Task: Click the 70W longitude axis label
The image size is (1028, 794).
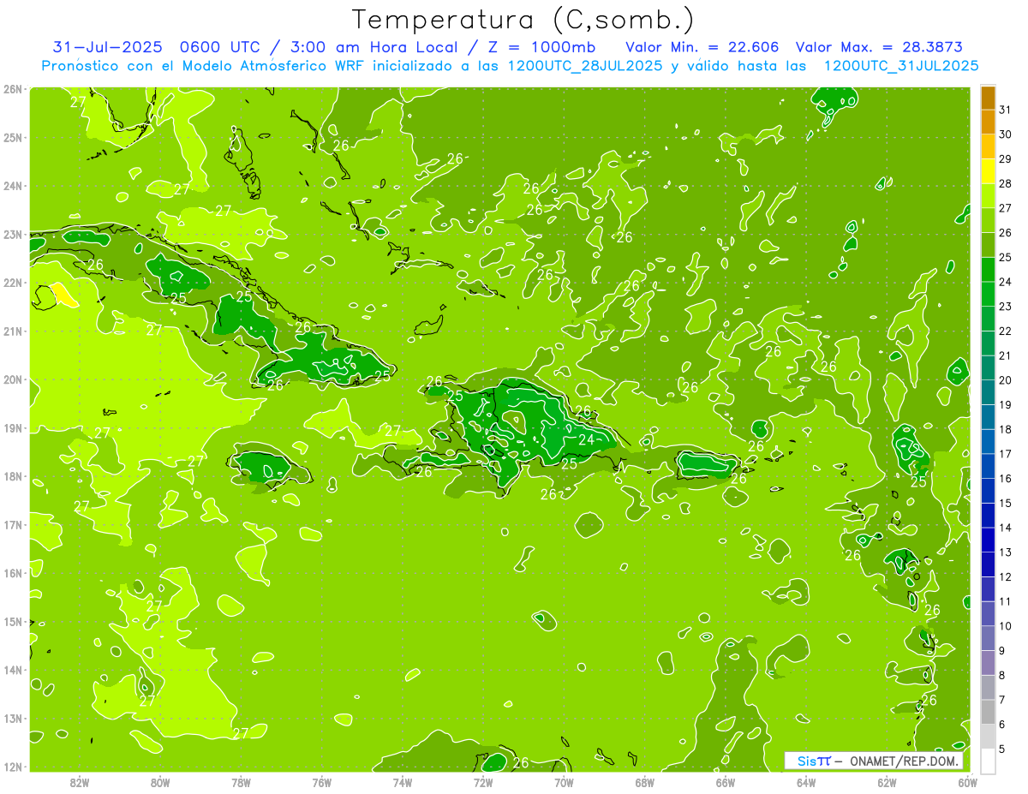Action: point(564,782)
